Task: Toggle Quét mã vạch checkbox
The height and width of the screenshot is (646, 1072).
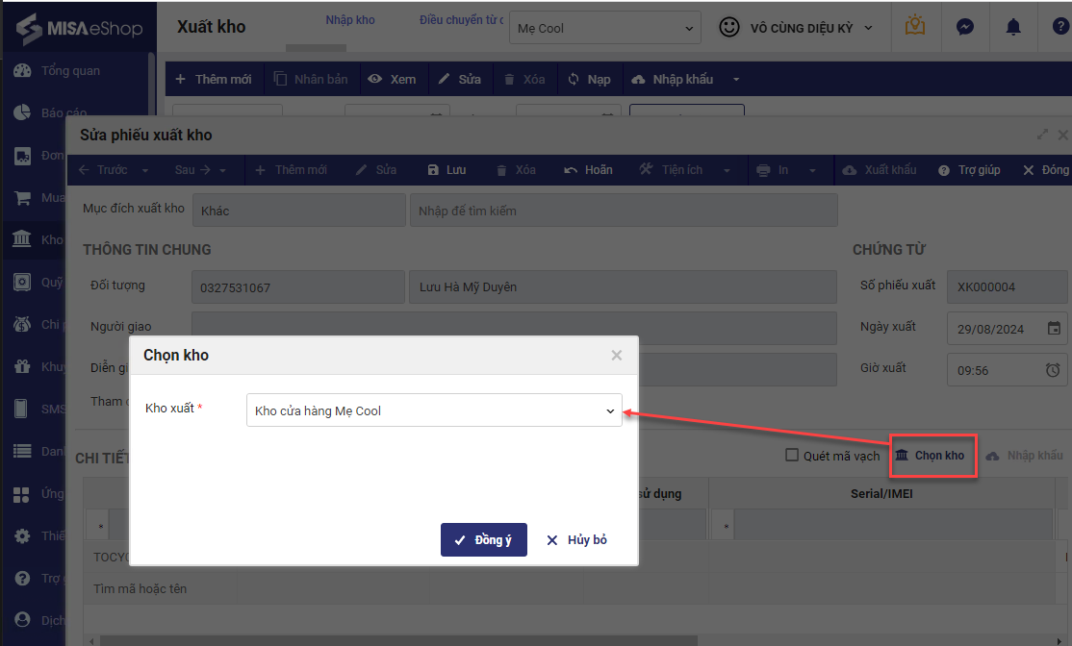Action: (792, 455)
